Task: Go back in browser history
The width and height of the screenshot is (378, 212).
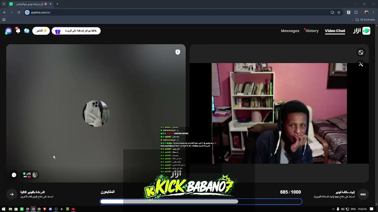Action: [x=4, y=12]
